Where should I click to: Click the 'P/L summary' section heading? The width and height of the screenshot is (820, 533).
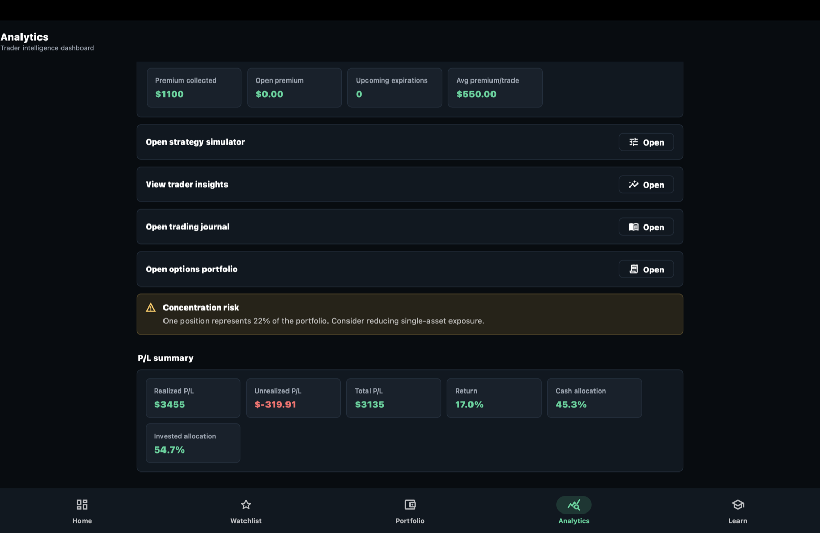pos(166,358)
